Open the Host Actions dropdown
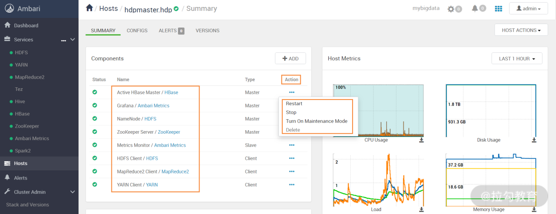The width and height of the screenshot is (556, 214). click(521, 30)
